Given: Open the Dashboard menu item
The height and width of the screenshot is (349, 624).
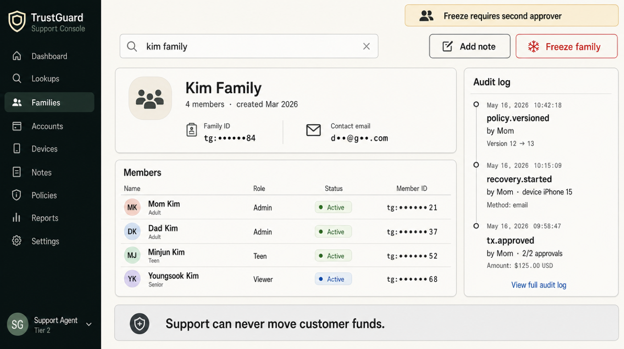Looking at the screenshot, I should 49,56.
